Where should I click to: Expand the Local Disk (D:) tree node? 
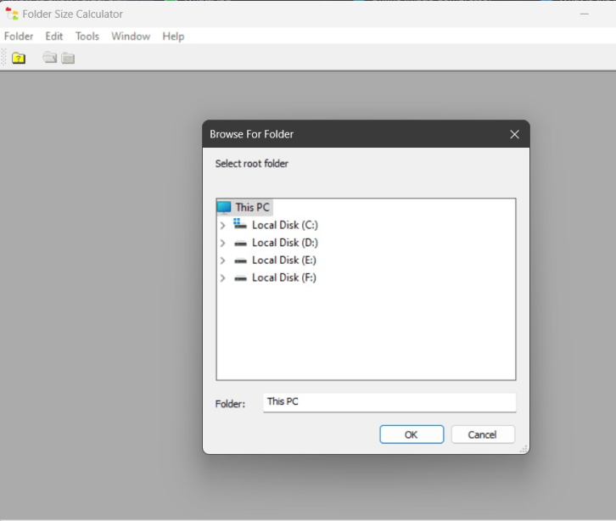click(x=223, y=244)
